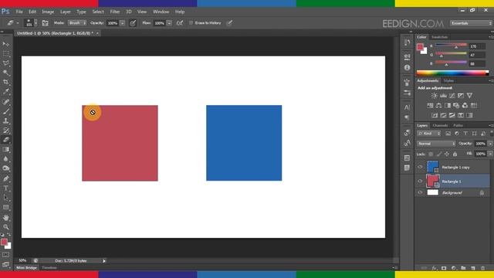Select the Move tool
The height and width of the screenshot is (278, 494).
(6, 44)
